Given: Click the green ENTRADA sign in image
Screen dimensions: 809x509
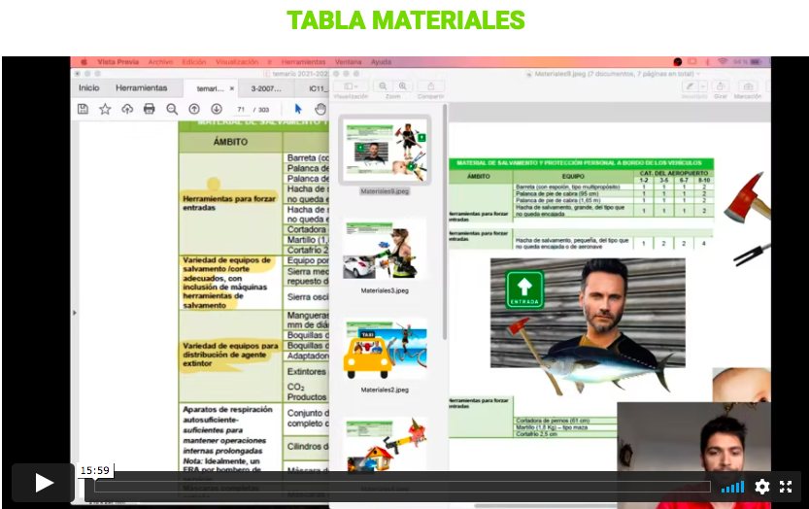Looking at the screenshot, I should (x=524, y=289).
